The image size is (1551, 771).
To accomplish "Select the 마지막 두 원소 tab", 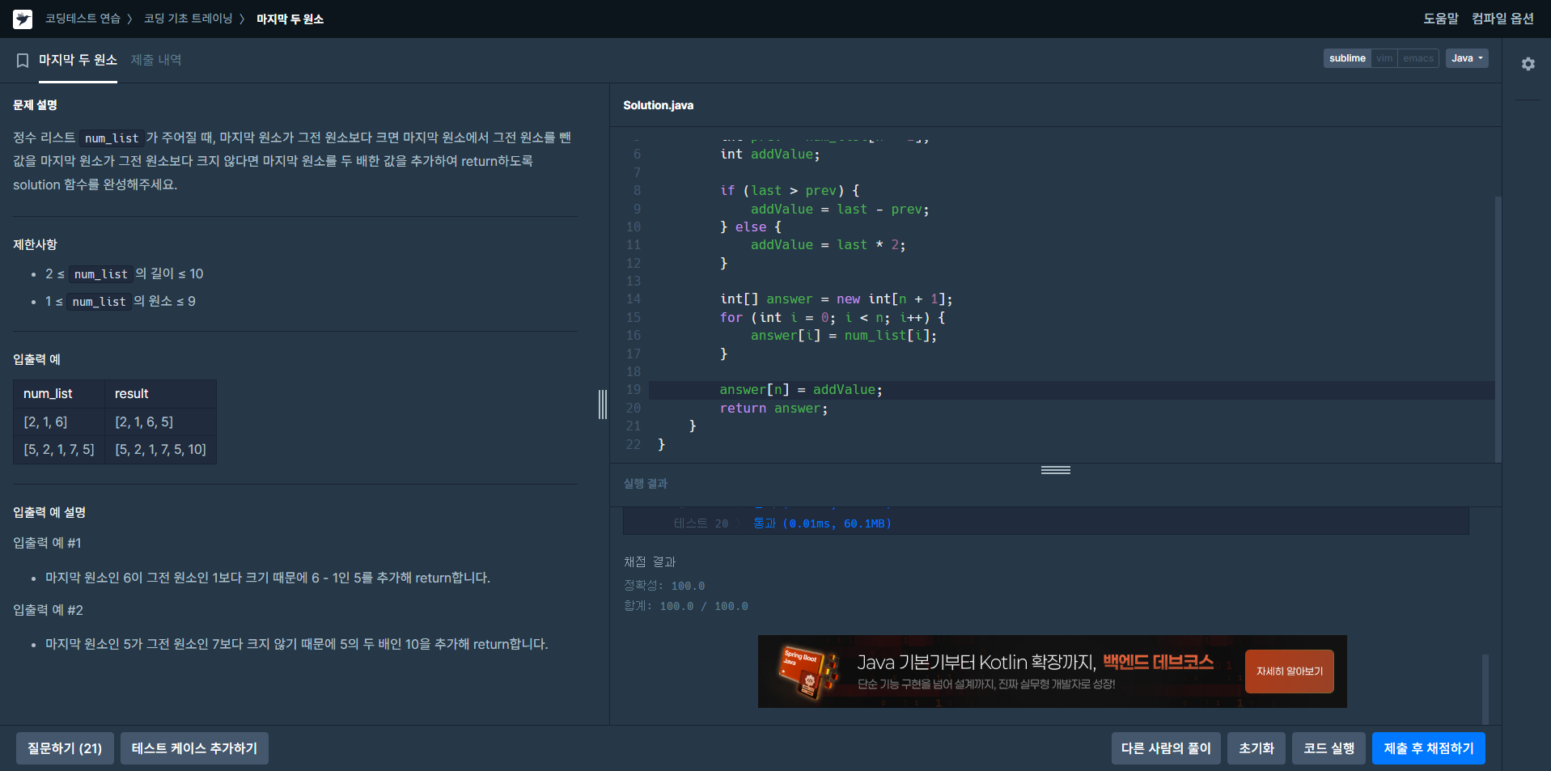I will 78,60.
